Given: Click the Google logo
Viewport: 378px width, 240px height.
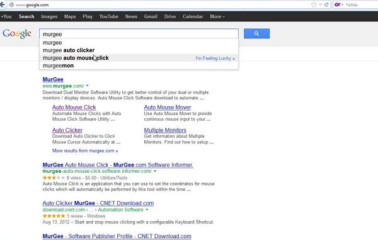Looking at the screenshot, I should click(x=17, y=34).
